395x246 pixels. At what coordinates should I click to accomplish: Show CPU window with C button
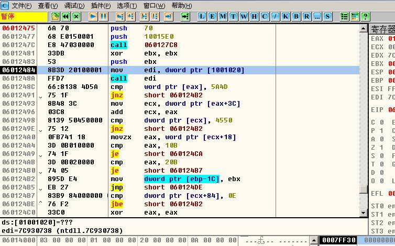(x=265, y=17)
